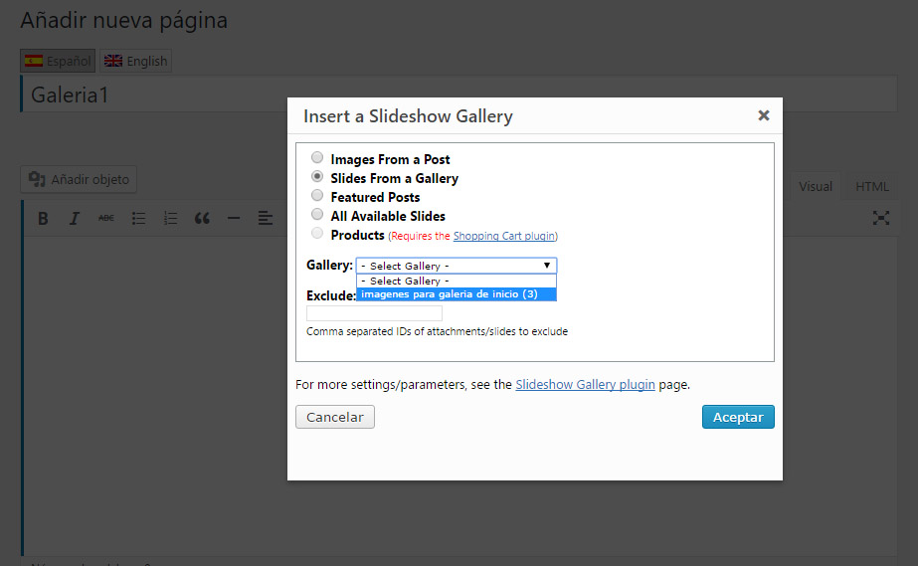
Task: Toggle distraction-free fullscreen mode icon
Action: pyautogui.click(x=880, y=218)
